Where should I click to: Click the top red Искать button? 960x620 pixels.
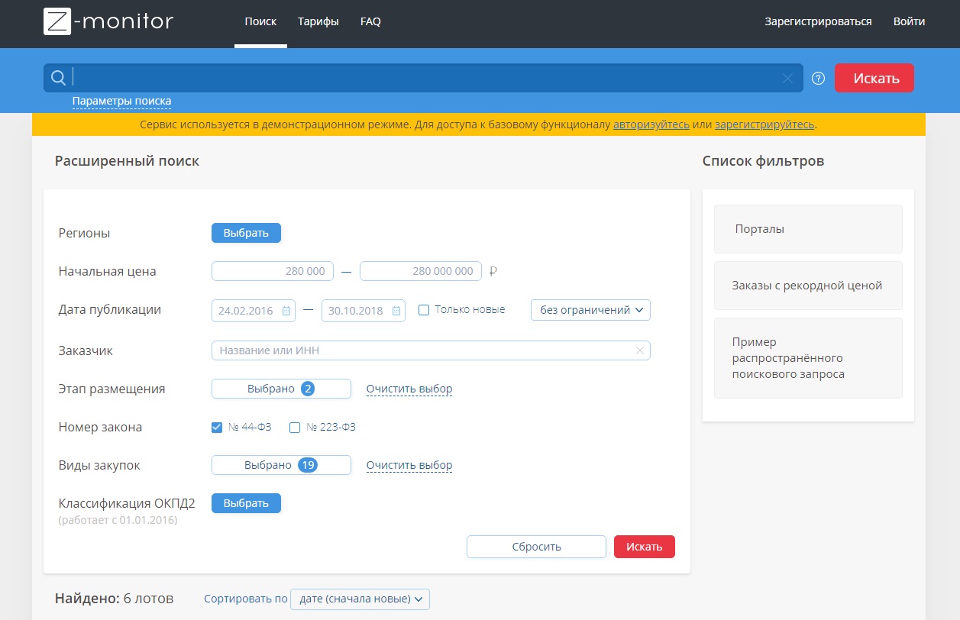(x=874, y=78)
